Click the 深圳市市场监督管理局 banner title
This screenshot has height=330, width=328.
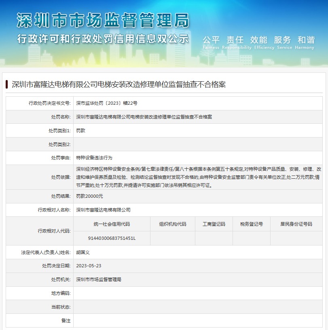(x=103, y=20)
